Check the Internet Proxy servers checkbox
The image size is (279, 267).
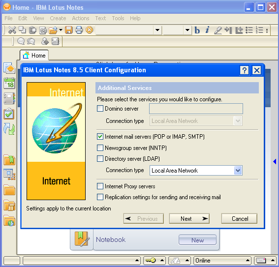point(100,186)
